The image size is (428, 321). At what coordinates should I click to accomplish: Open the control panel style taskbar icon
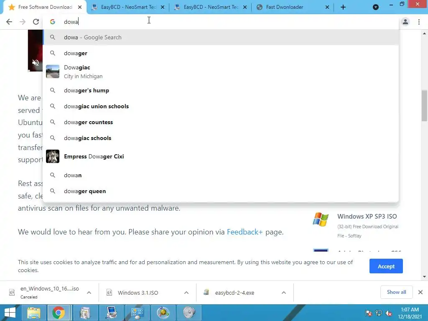137,313
